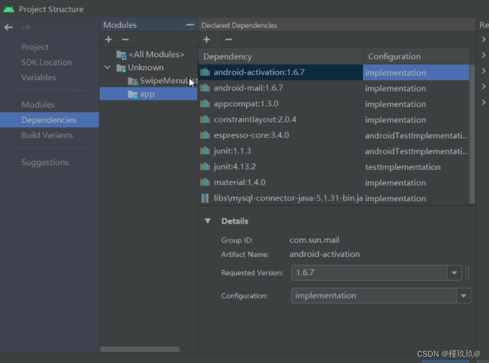Viewport: 489px width, 363px height.
Task: Click the + icon to add a new module
Action: pos(108,39)
